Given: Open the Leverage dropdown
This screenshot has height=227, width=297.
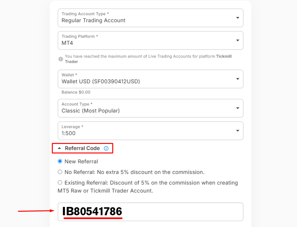Looking at the screenshot, I should pos(150,131).
